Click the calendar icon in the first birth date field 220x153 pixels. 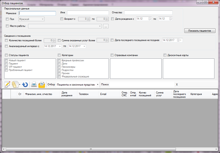(x=150, y=19)
